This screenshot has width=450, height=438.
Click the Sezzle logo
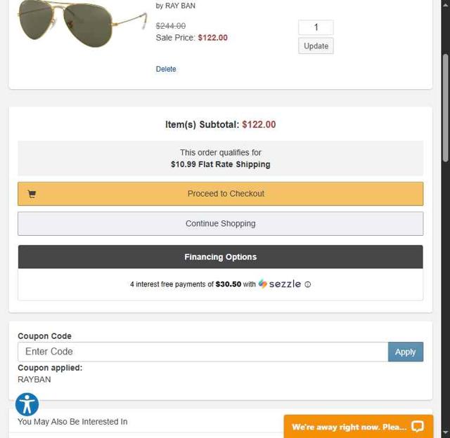[280, 284]
